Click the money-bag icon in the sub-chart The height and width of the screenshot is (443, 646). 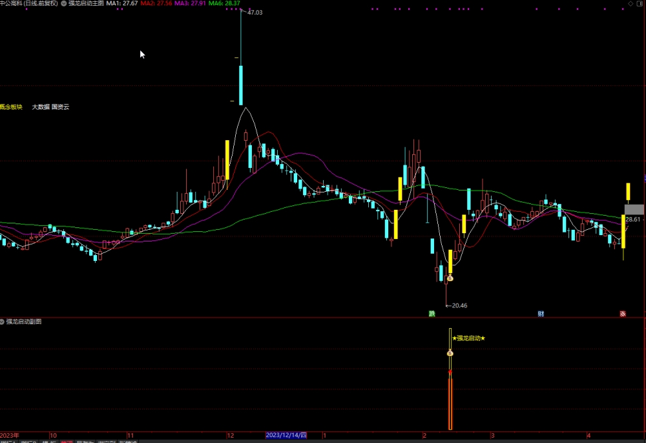pos(450,353)
